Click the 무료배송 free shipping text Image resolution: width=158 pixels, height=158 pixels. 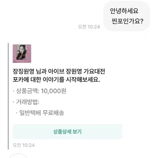point(53,113)
